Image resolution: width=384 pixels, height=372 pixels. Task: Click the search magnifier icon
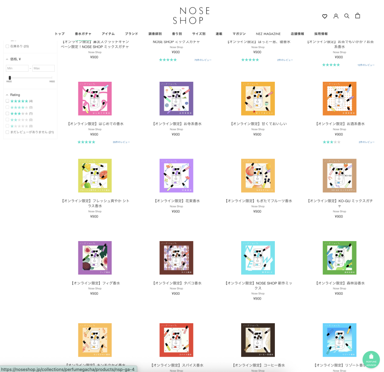(347, 16)
